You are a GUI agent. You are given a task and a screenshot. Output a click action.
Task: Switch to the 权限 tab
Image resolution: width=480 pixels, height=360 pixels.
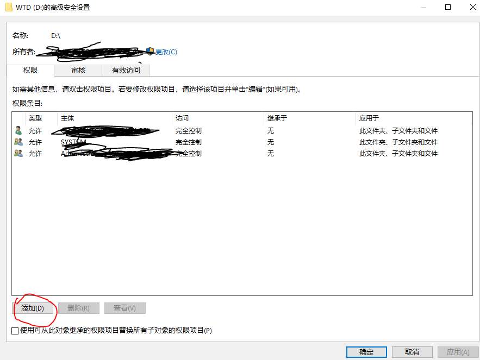30,70
